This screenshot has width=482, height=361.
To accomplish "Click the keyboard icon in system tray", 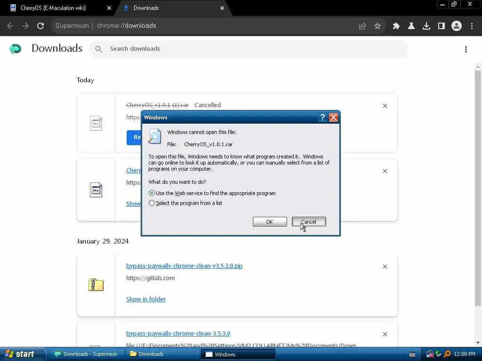I will (x=412, y=354).
